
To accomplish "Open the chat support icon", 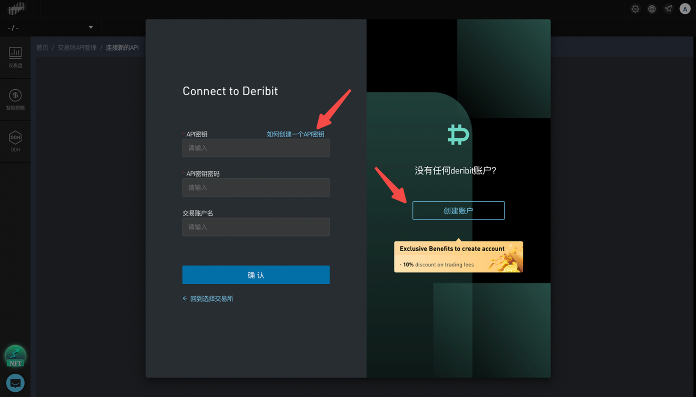I will [15, 383].
